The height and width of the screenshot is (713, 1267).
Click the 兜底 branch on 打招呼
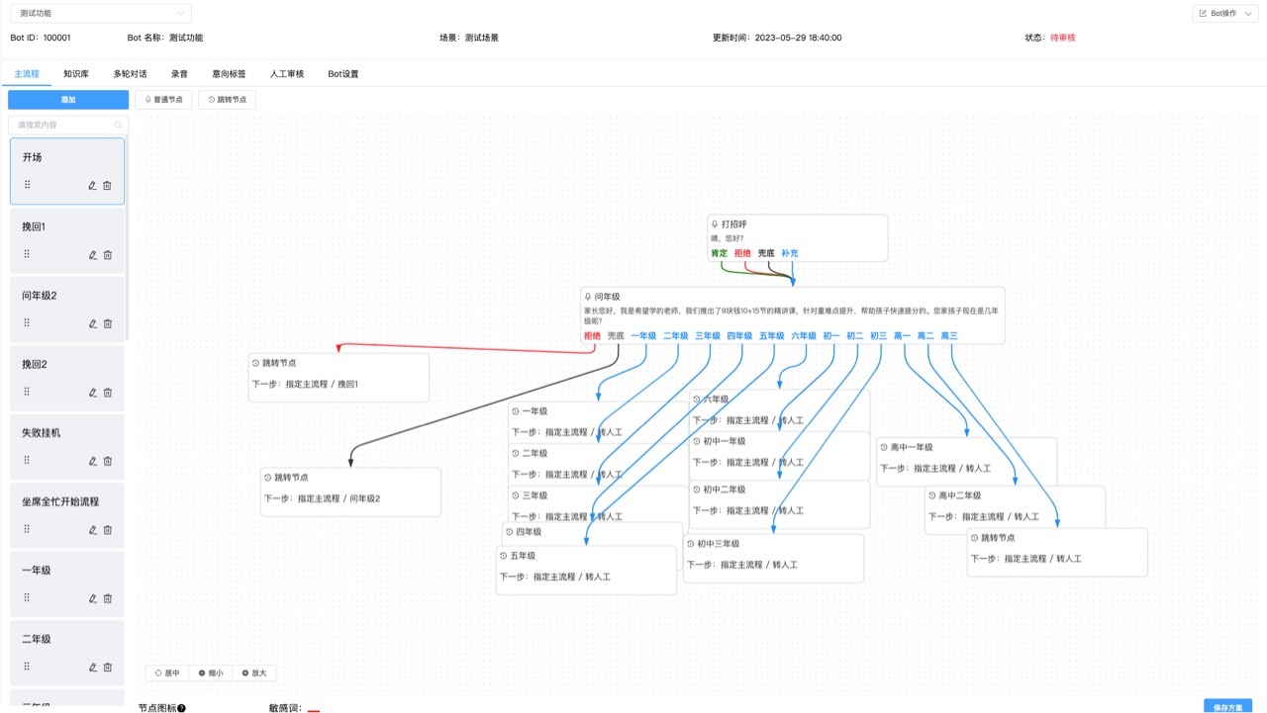coord(766,253)
